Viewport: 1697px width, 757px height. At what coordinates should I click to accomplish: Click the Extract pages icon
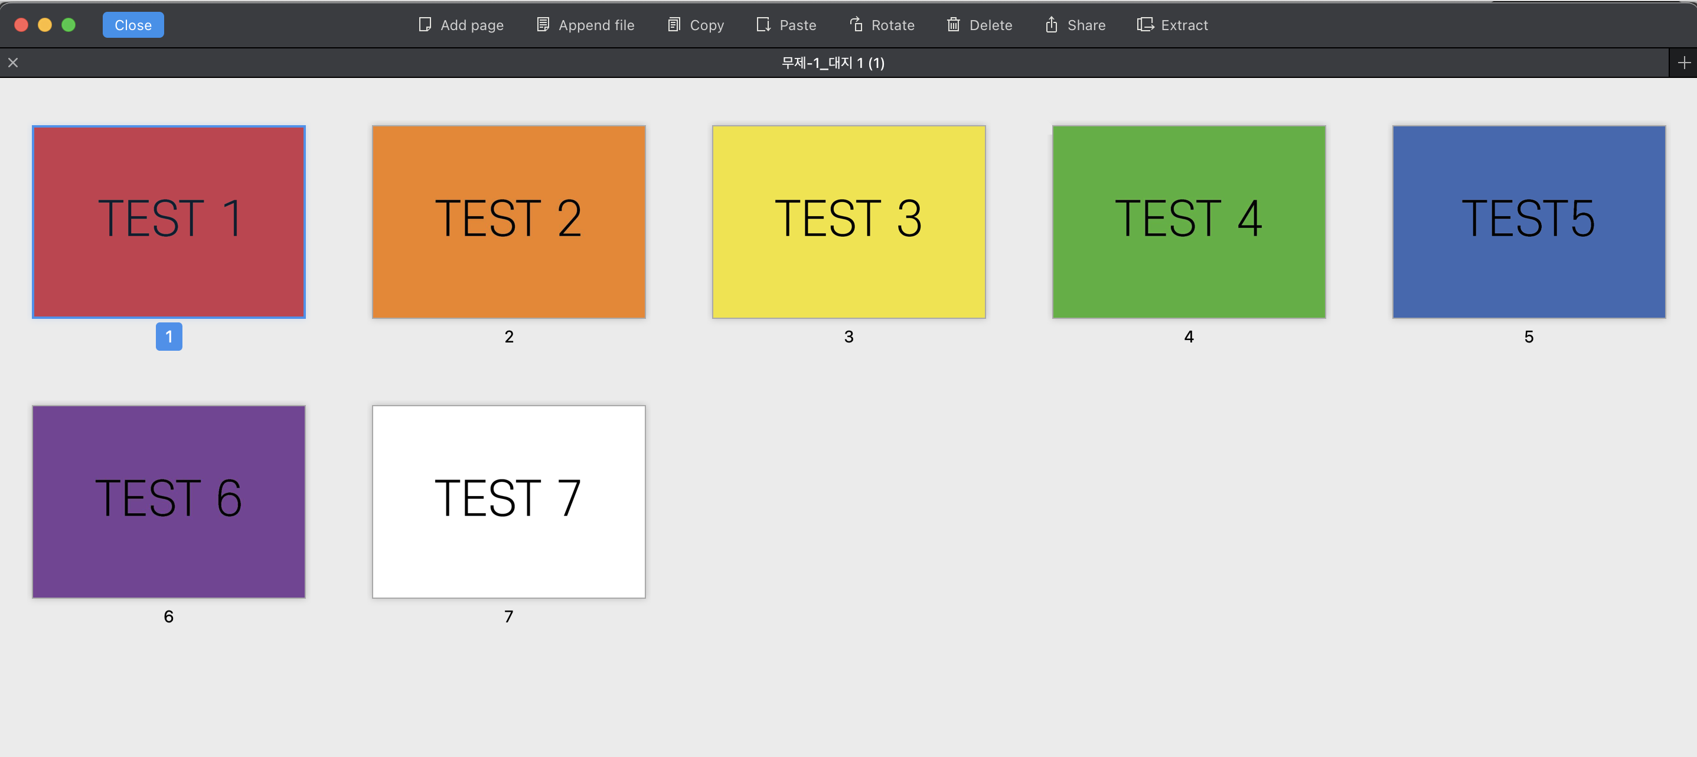tap(1145, 25)
